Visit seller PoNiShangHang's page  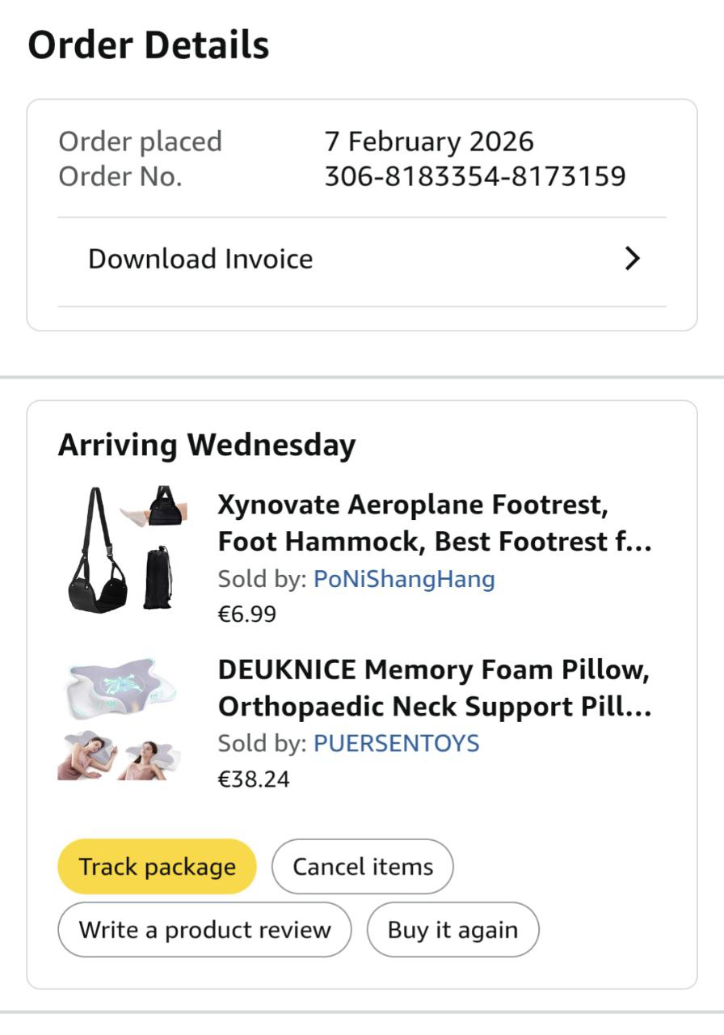pyautogui.click(x=404, y=579)
